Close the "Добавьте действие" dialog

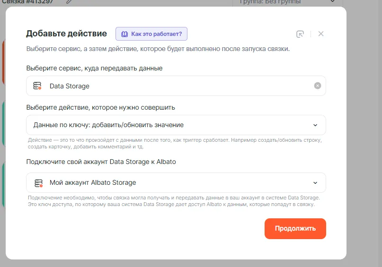point(321,34)
